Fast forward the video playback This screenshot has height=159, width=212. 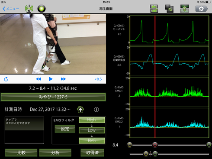[63, 79]
